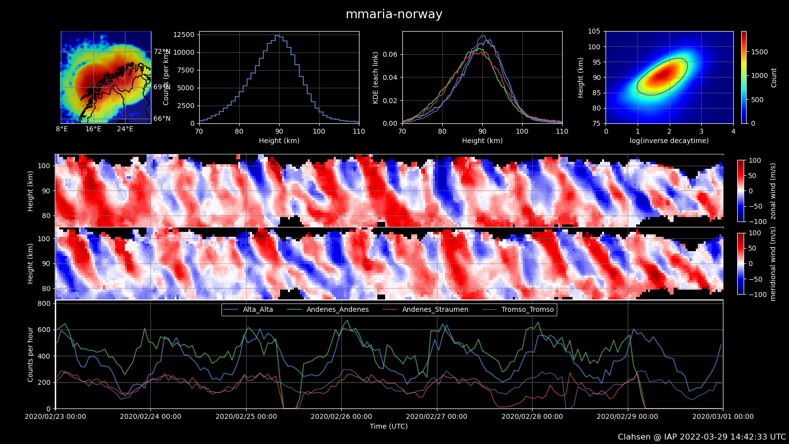This screenshot has height=444, width=789.
Task: Click the '800' tick on counts axis
Action: point(44,303)
